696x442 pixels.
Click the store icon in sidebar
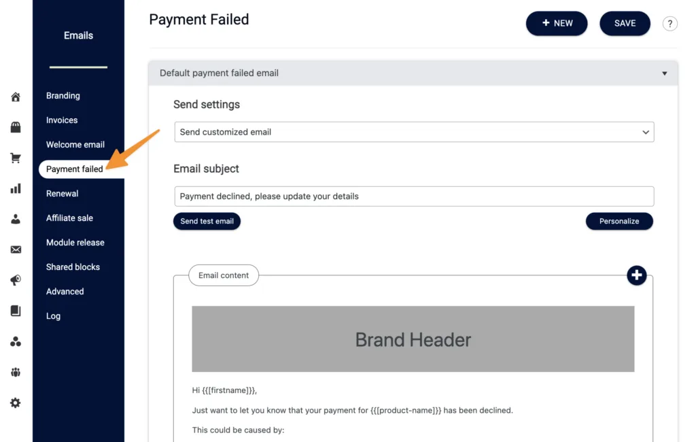click(16, 127)
